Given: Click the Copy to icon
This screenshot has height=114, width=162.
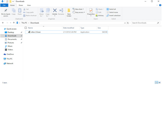Looking at the screenshot, I should 48,10.
